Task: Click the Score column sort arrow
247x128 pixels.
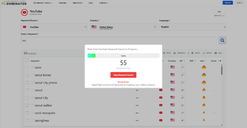Action: pyautogui.click(x=220, y=61)
